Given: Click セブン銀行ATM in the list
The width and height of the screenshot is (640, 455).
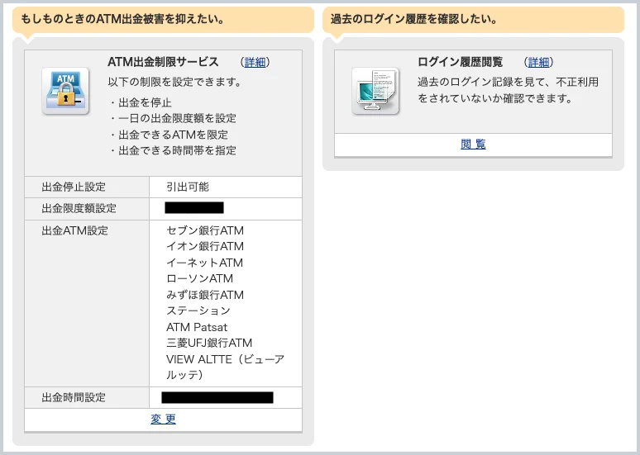Looking at the screenshot, I should 205,230.
